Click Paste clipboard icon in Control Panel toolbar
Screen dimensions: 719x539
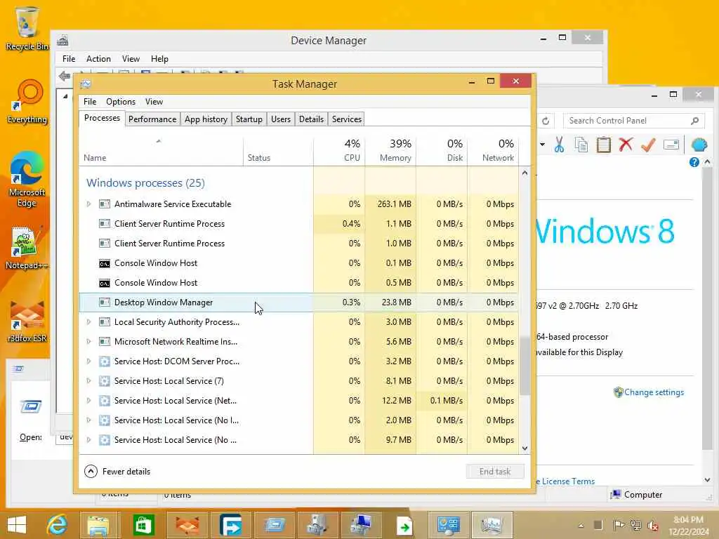tap(603, 145)
